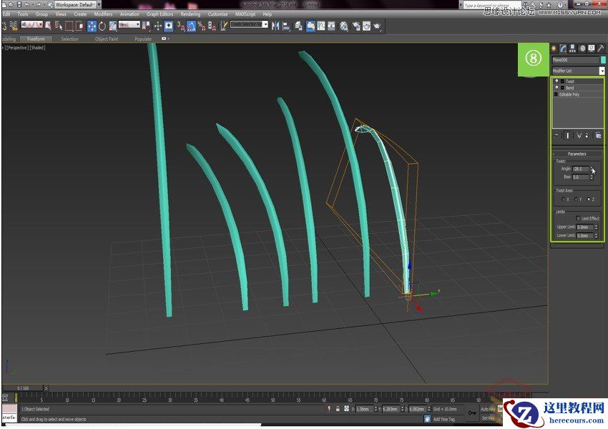608x429 pixels.
Task: Toggle the Twist modifier lightbulb off
Action: click(x=555, y=82)
